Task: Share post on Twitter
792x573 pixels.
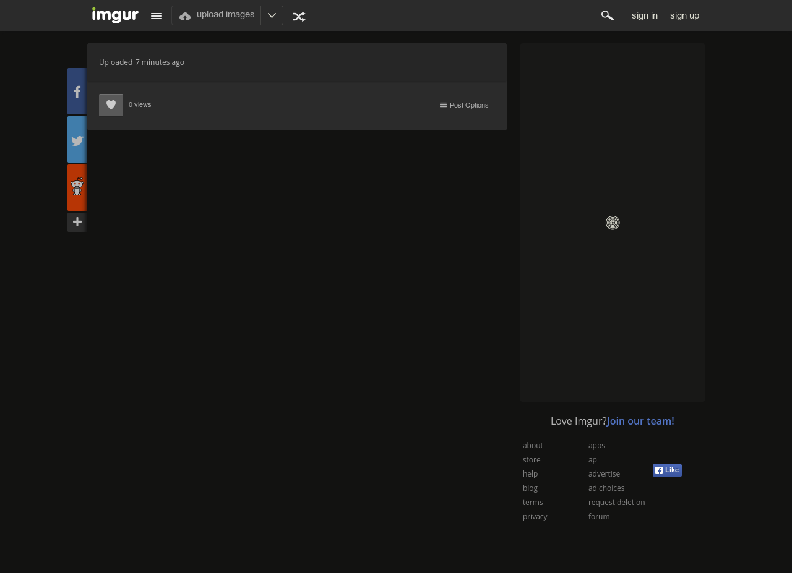Action: coord(77,140)
